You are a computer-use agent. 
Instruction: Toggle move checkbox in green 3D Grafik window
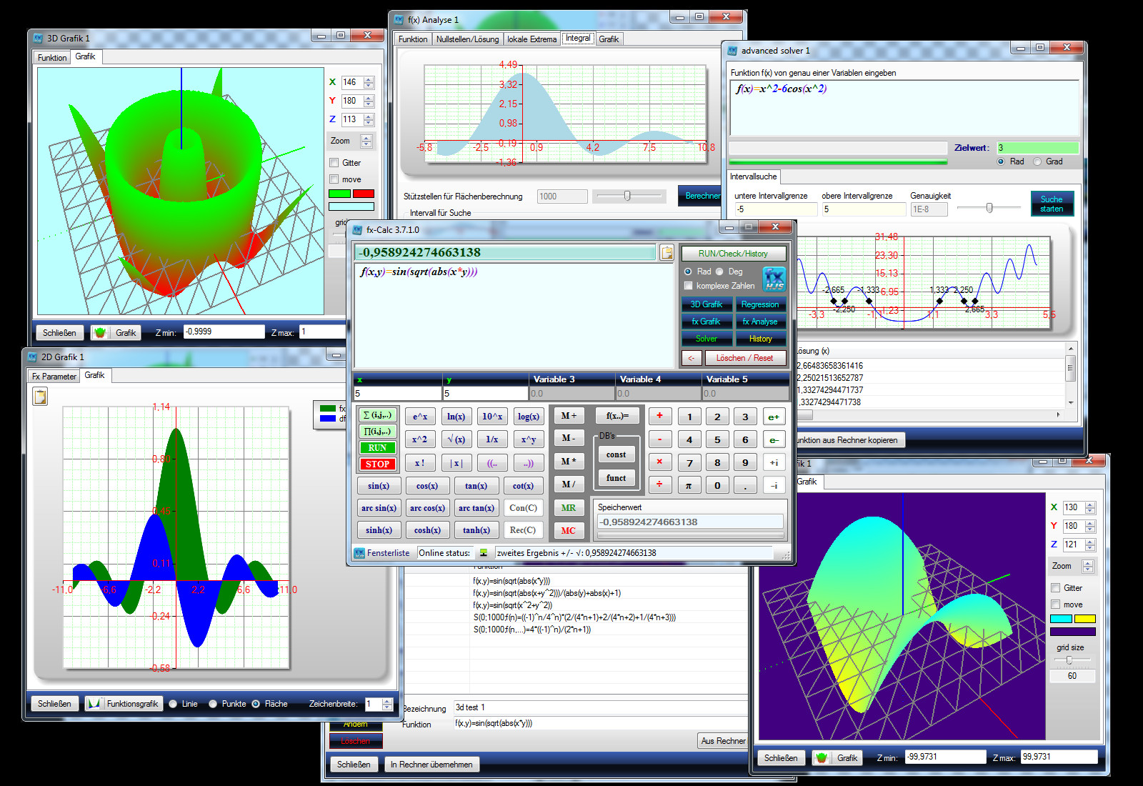334,179
